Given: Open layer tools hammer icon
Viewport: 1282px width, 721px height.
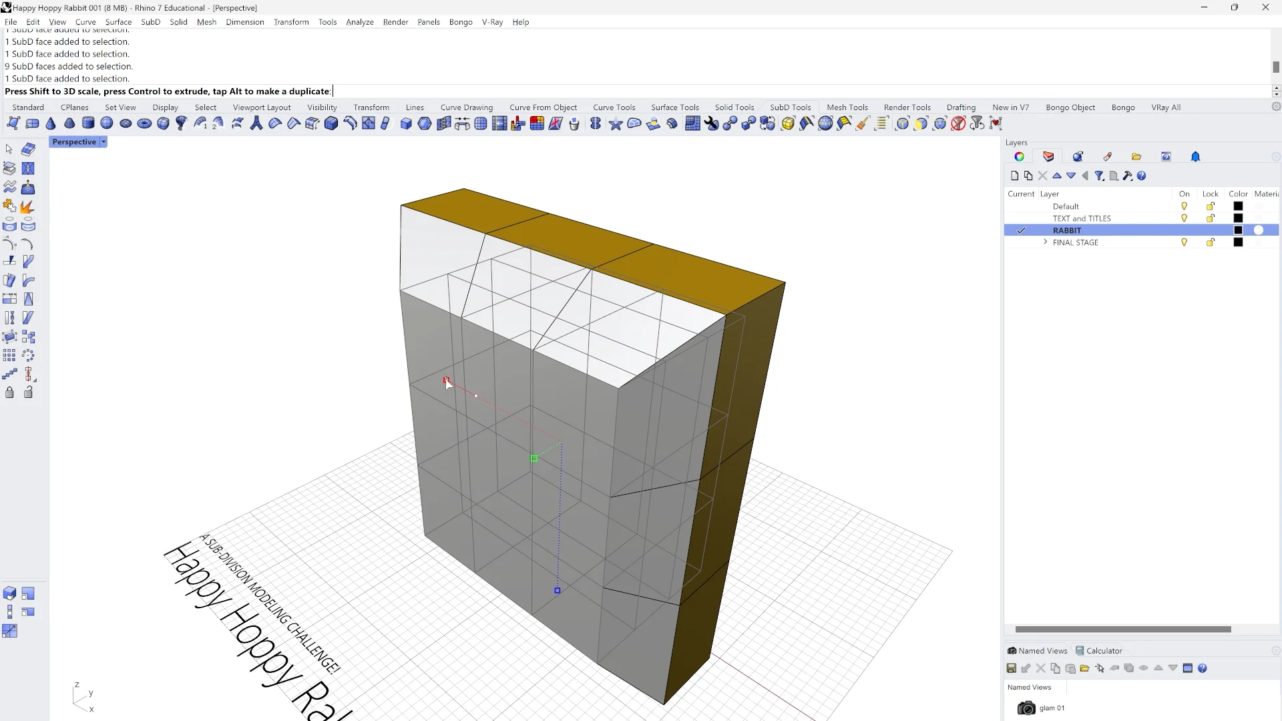Looking at the screenshot, I should click(x=1127, y=176).
